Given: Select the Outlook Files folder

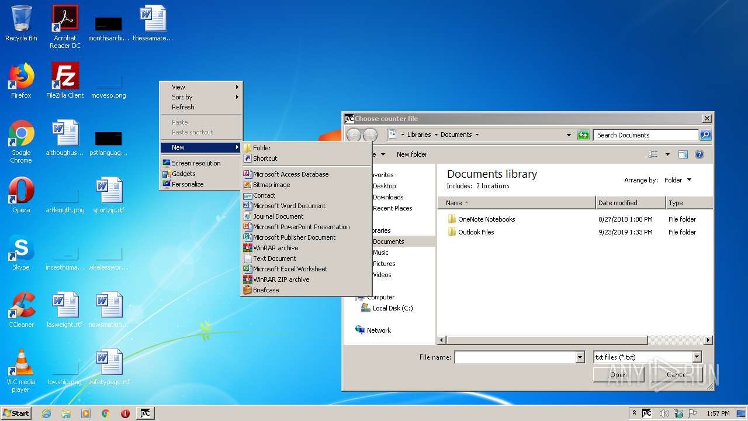Looking at the screenshot, I should pos(470,232).
